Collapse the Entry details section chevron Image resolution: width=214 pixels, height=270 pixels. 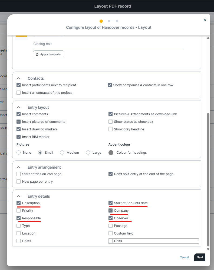coord(18,196)
